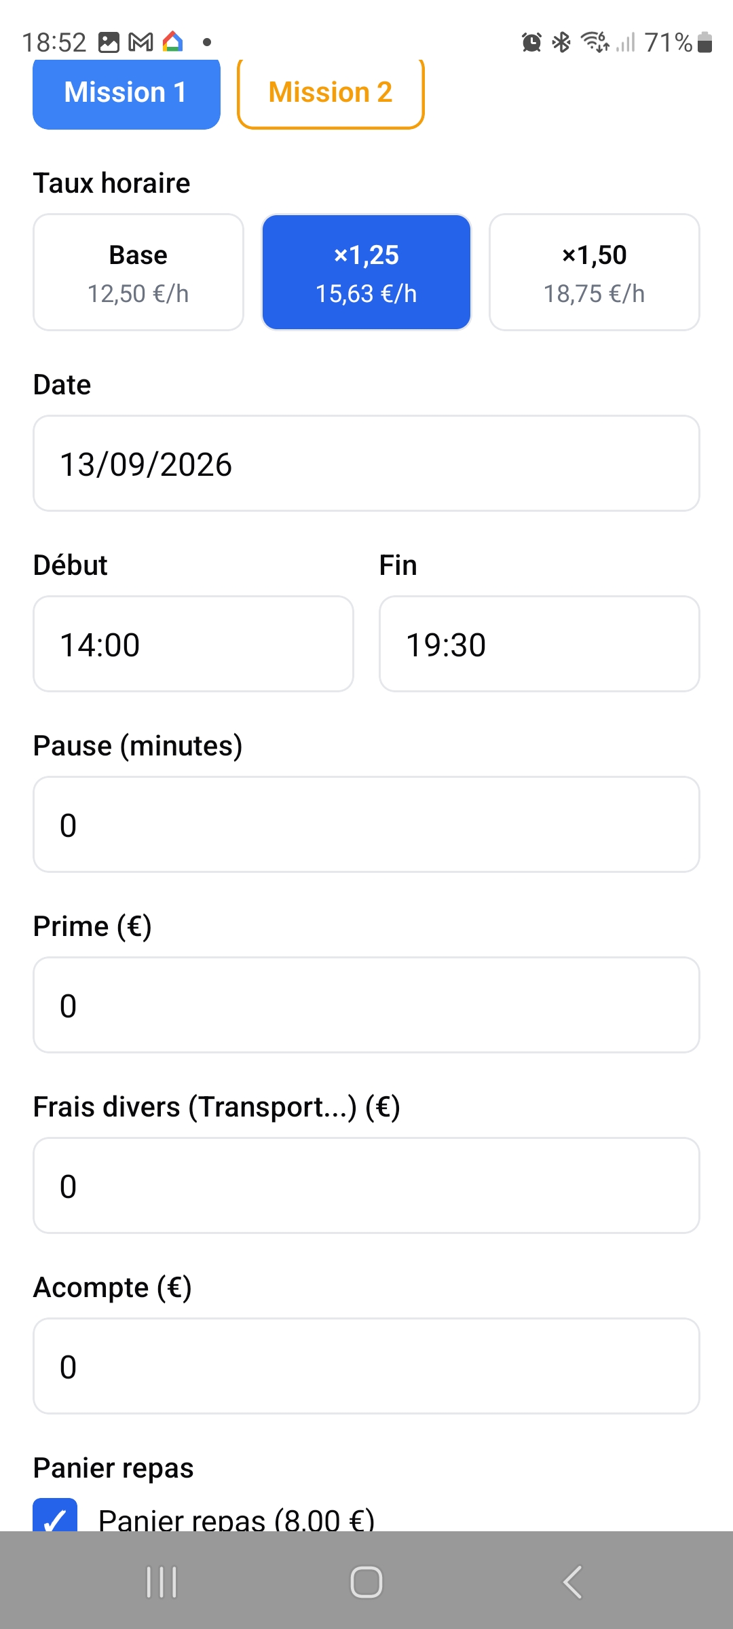
Task: Focus the Acompte (€) input field
Action: pos(366,1366)
